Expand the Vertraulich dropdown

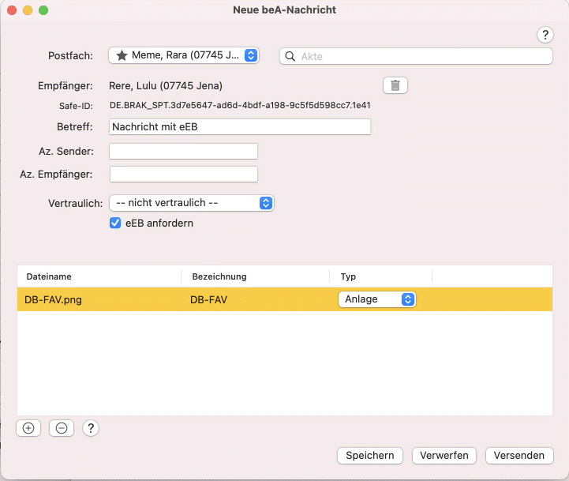pyautogui.click(x=191, y=203)
